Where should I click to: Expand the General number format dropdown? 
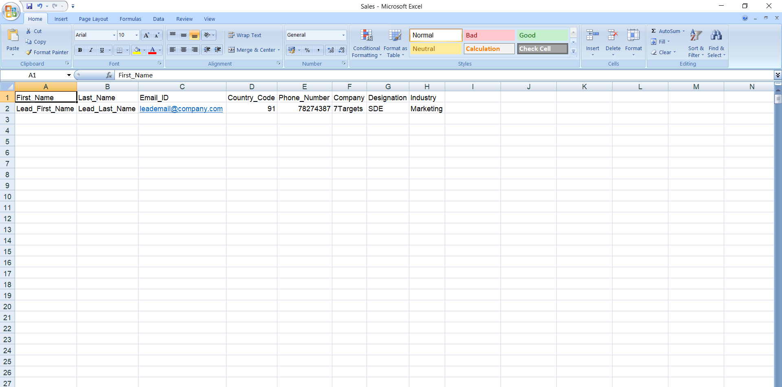tap(343, 35)
